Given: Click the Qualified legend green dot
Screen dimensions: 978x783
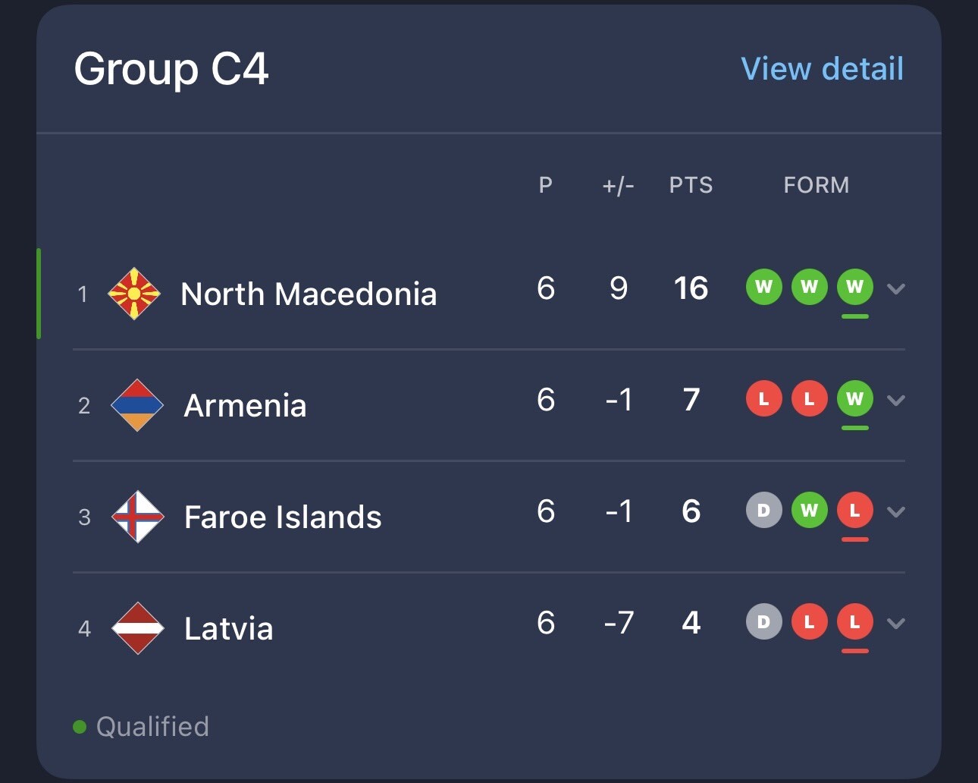Looking at the screenshot, I should (x=80, y=727).
